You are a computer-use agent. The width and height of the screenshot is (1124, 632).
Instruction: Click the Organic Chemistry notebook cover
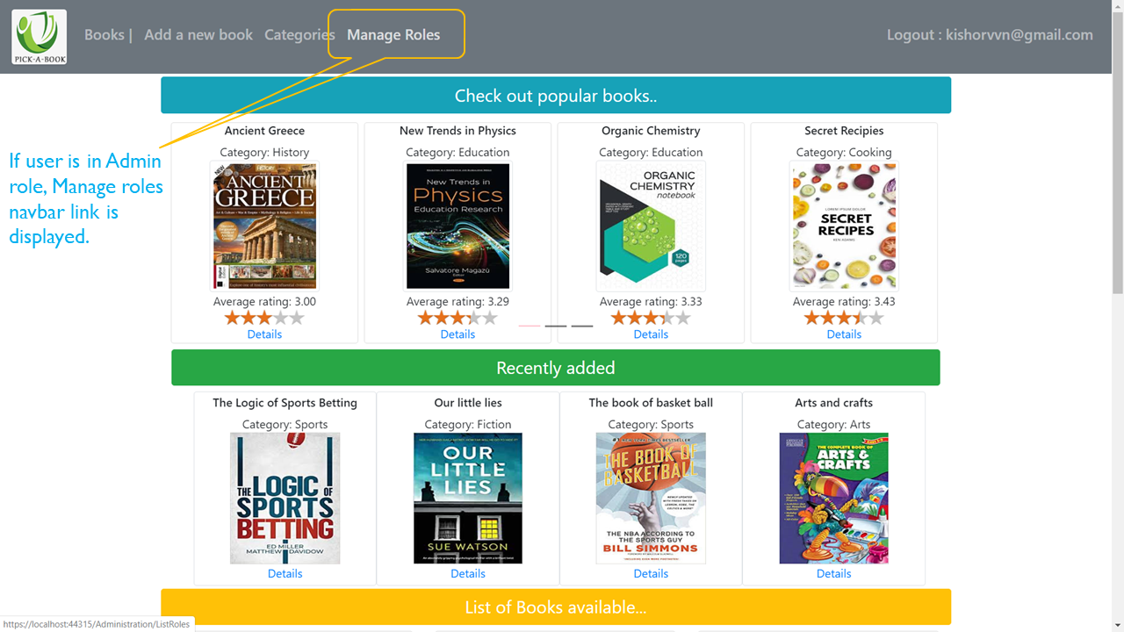pos(651,226)
